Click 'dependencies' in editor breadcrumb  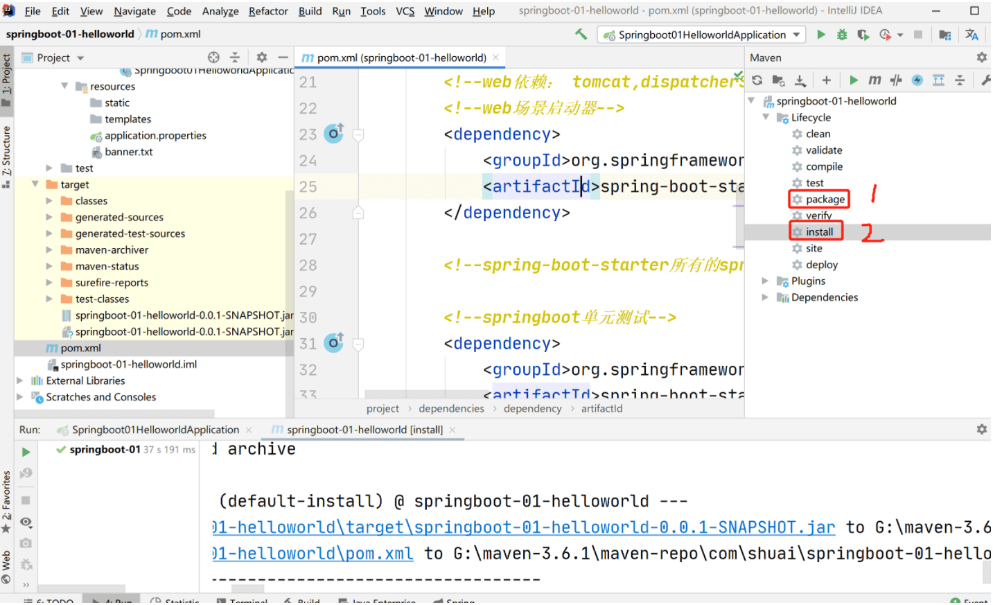coord(451,408)
